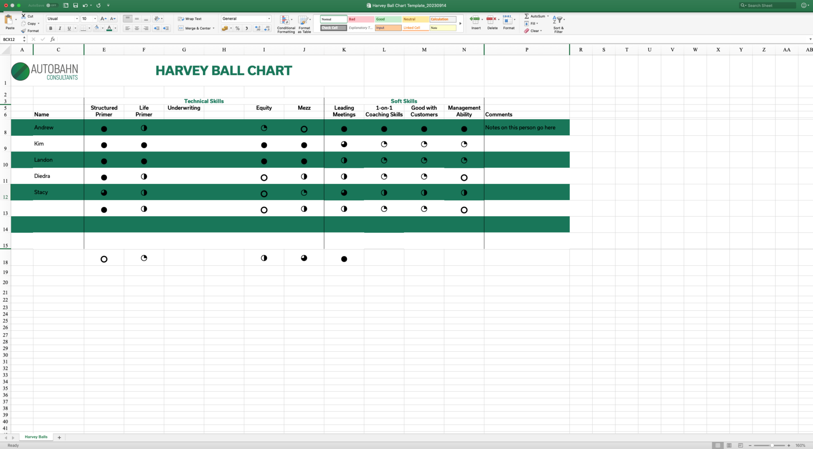This screenshot has width=813, height=449.
Task: Open the font color picker
Action: 109,28
